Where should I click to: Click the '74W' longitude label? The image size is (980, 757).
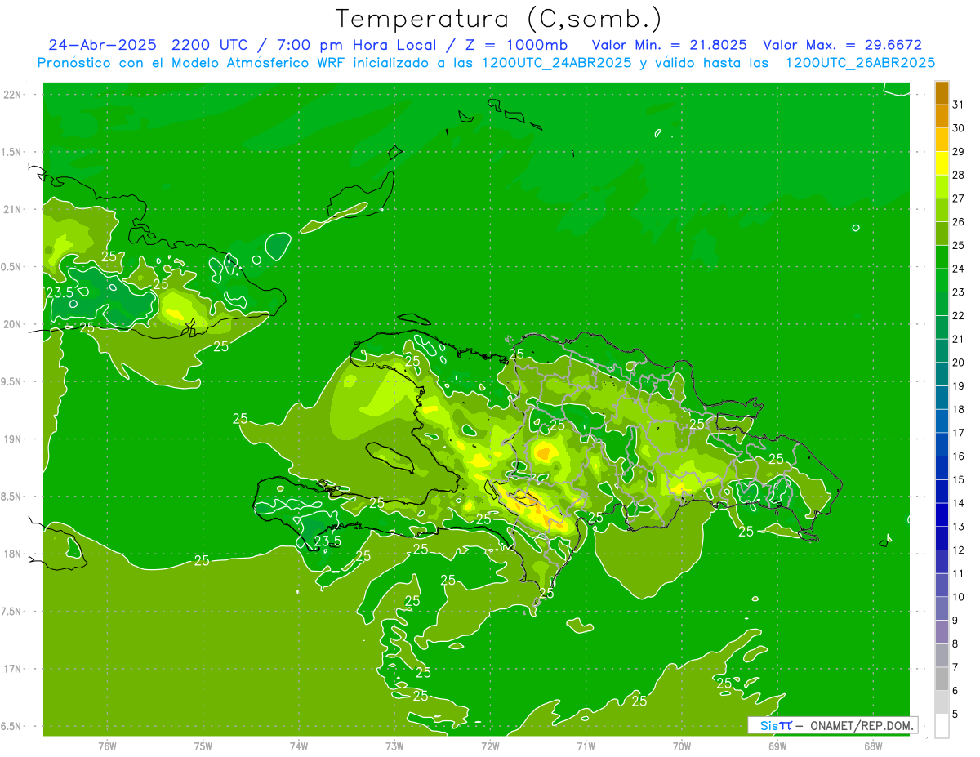(x=299, y=746)
